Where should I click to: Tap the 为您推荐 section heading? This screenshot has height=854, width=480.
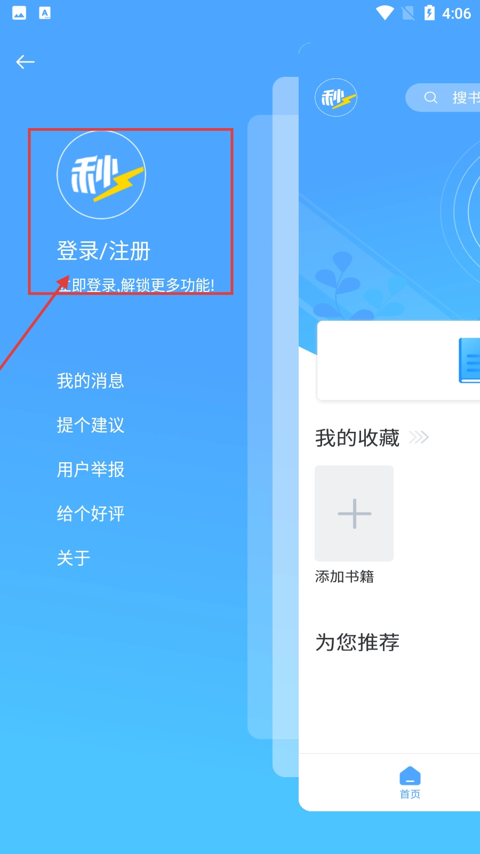tap(357, 642)
